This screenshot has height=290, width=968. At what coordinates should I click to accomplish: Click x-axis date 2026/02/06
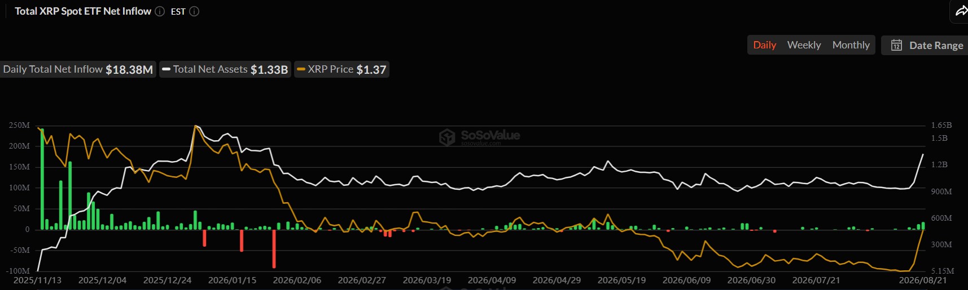coord(297,280)
